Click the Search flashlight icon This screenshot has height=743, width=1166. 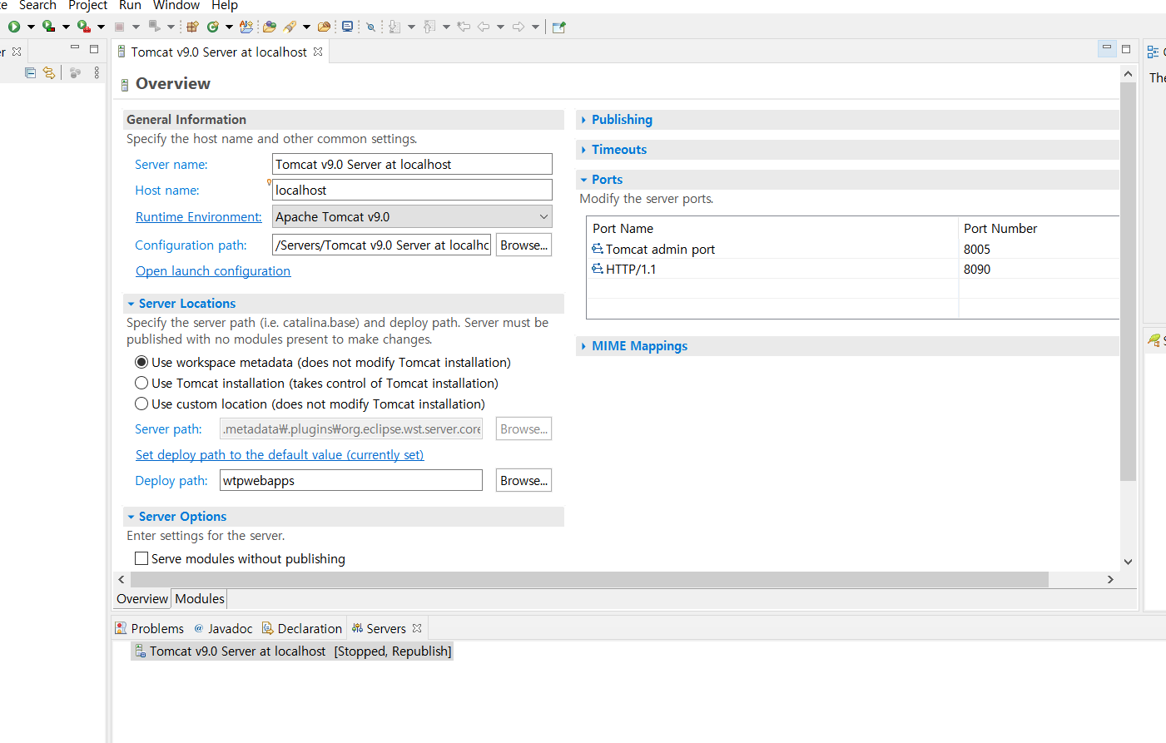pos(290,27)
